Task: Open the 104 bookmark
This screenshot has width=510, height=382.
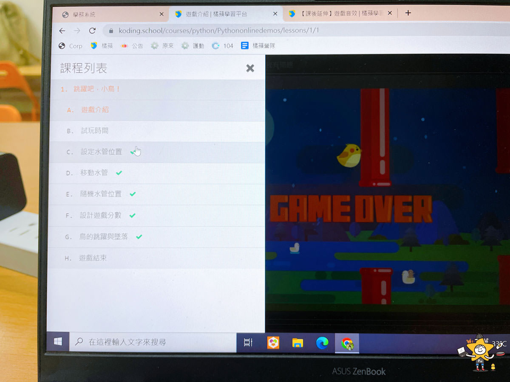Action: tap(223, 46)
